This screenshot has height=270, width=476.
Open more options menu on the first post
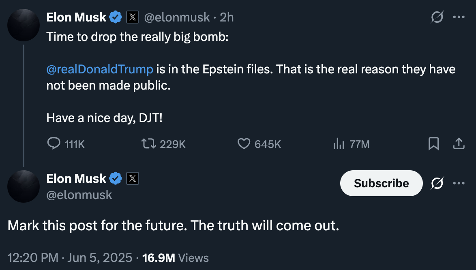[459, 17]
